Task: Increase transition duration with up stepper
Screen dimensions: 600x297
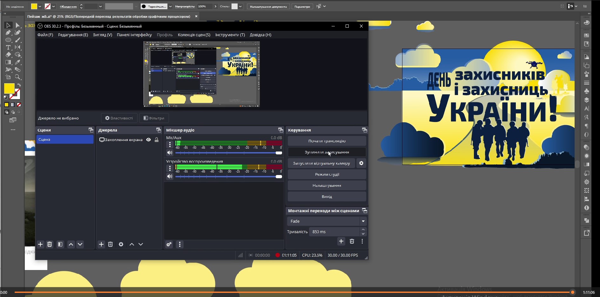Action: [363, 229]
